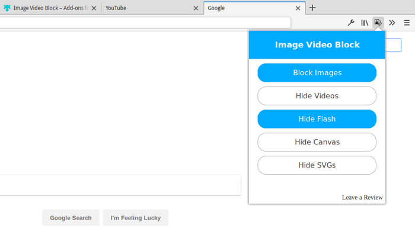Open the Library bookmarks icon

click(x=365, y=22)
